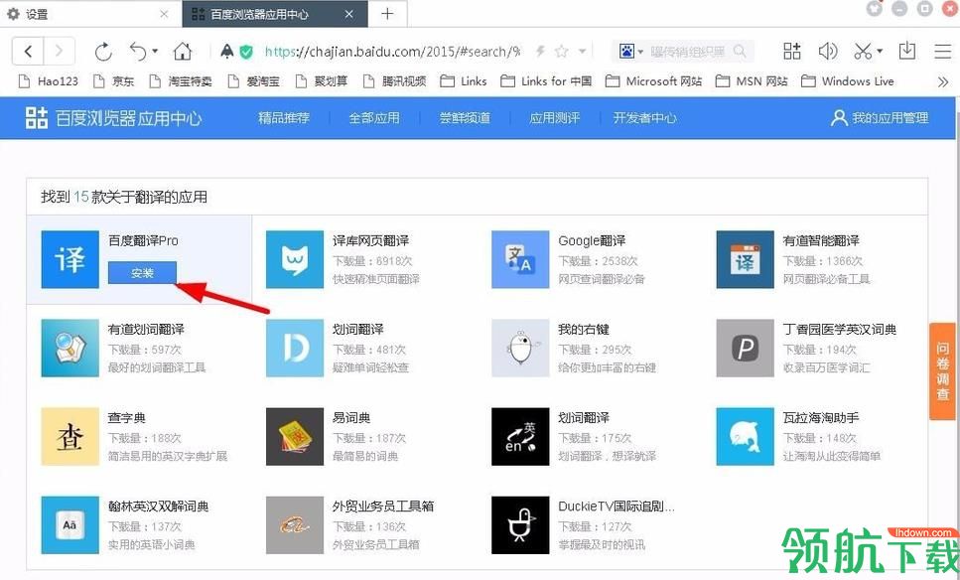The width and height of the screenshot is (960, 580).
Task: Open the 尝鲜频道 nav item
Action: pos(465,118)
